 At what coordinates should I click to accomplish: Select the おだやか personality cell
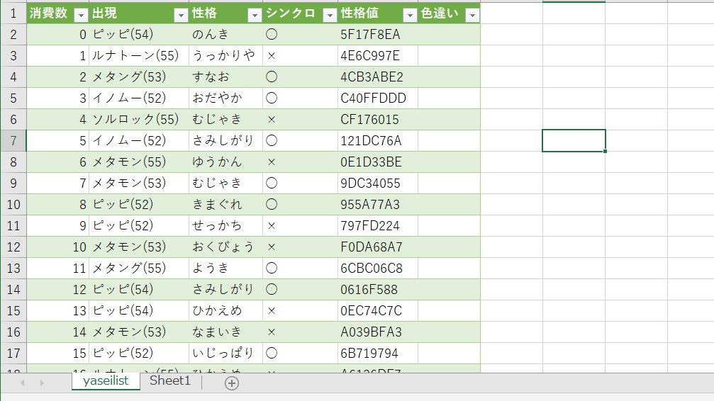[225, 98]
